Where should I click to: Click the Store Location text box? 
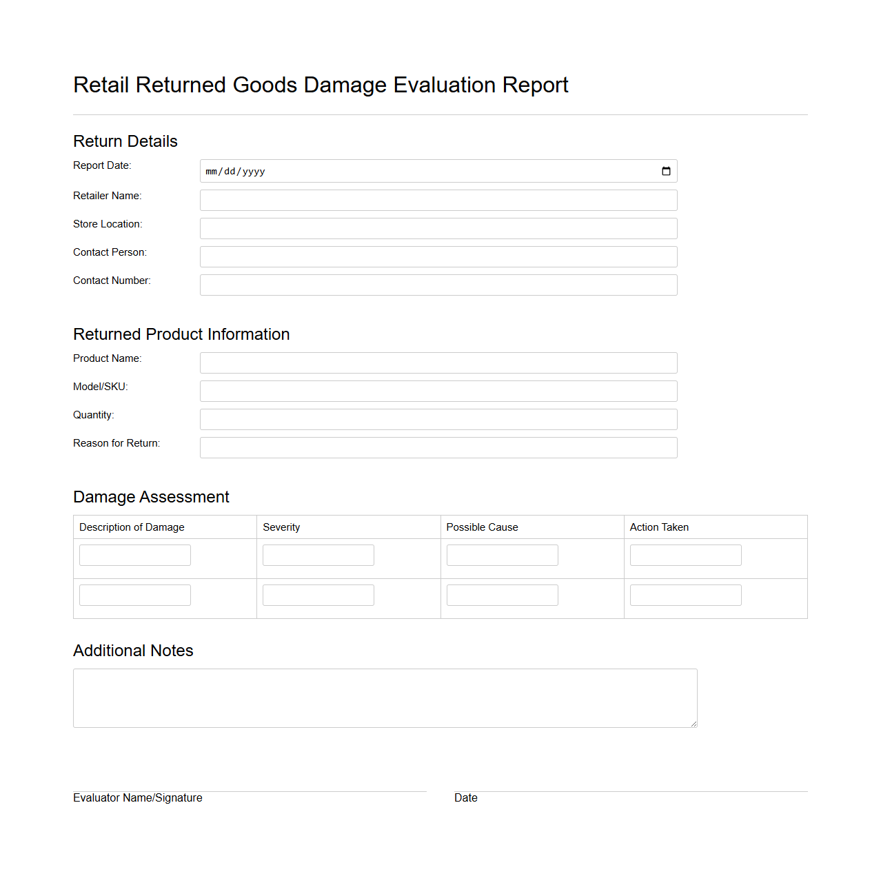click(438, 228)
